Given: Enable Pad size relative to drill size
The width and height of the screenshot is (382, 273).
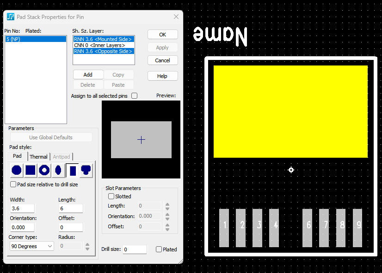Looking at the screenshot, I should 13,184.
